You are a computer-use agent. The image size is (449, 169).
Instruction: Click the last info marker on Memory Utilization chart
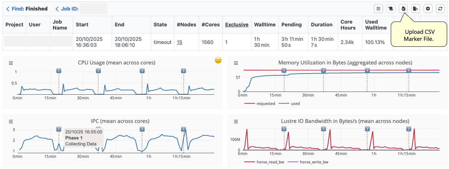click(x=409, y=70)
